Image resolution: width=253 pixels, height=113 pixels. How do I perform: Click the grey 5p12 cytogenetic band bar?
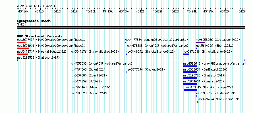tap(131, 27)
